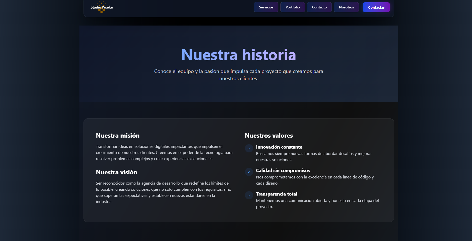Open the Servicios navigation item
This screenshot has height=241, width=472.
tap(266, 7)
